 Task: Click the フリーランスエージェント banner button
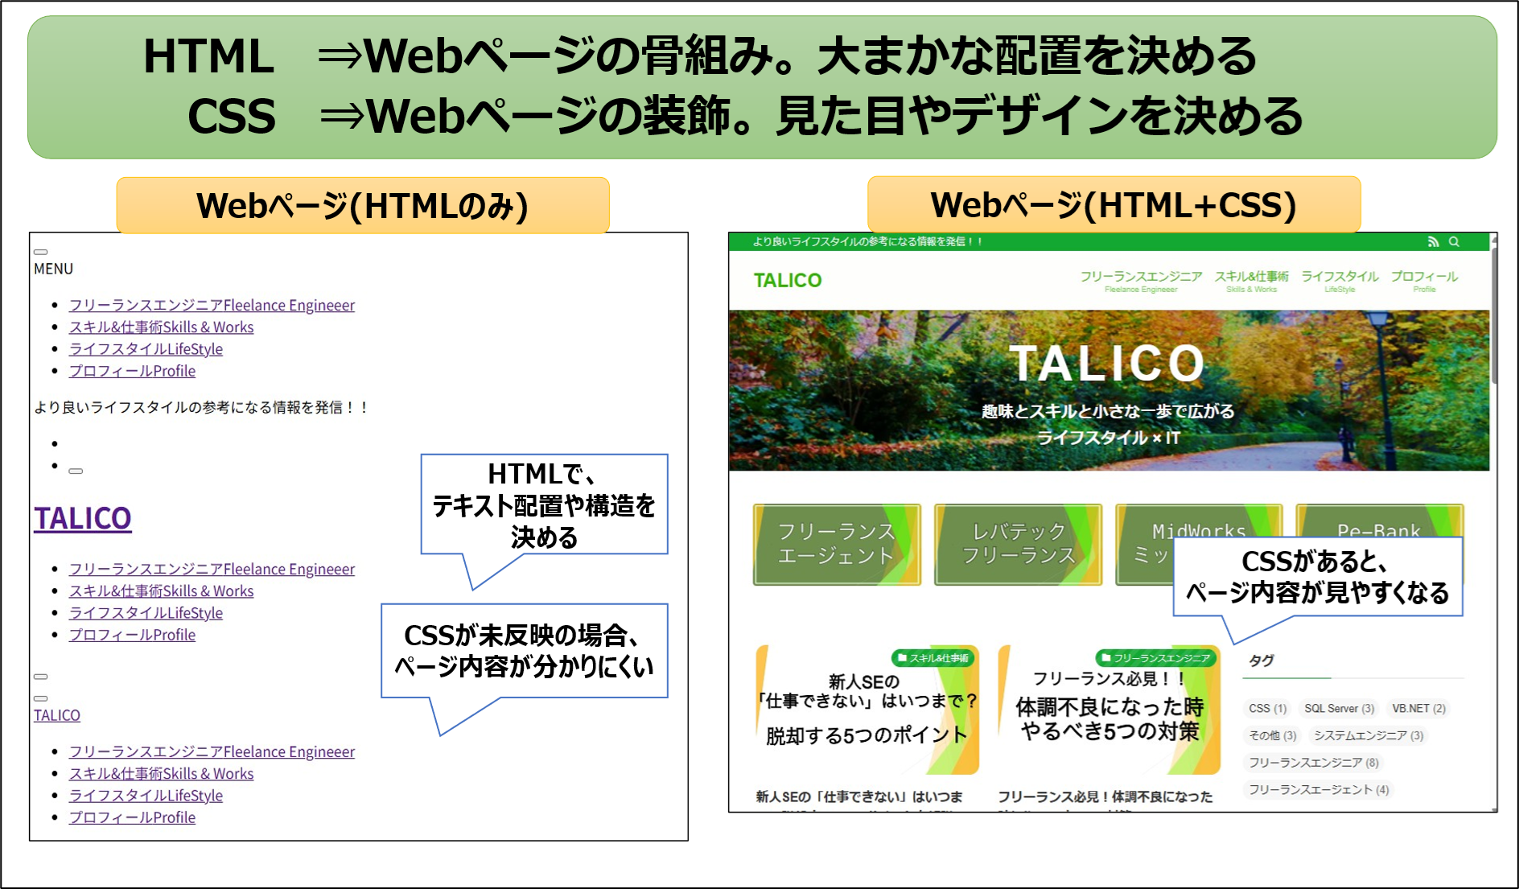[x=837, y=545]
